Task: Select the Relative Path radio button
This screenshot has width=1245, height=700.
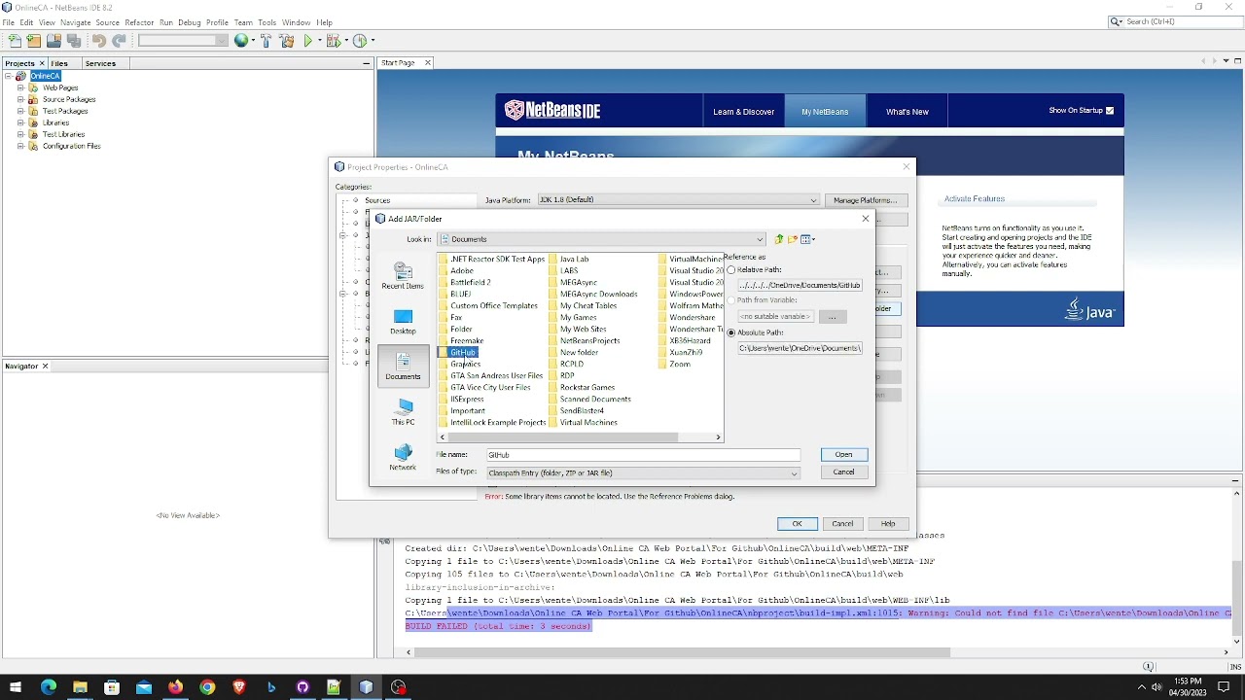Action: [x=731, y=270]
